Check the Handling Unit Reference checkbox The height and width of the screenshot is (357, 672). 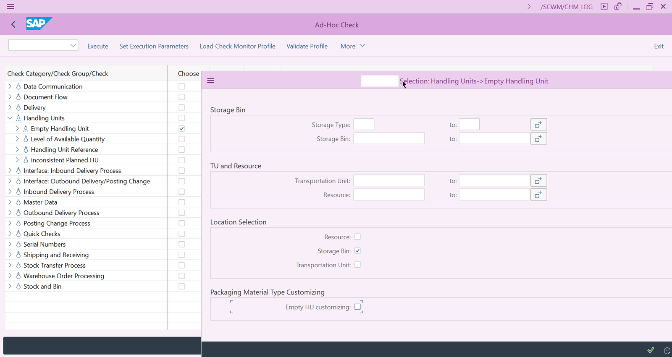pos(181,149)
